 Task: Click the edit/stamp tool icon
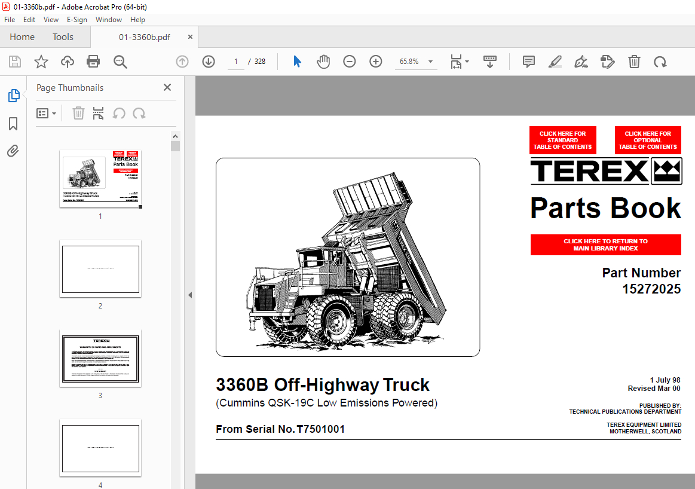click(x=607, y=62)
